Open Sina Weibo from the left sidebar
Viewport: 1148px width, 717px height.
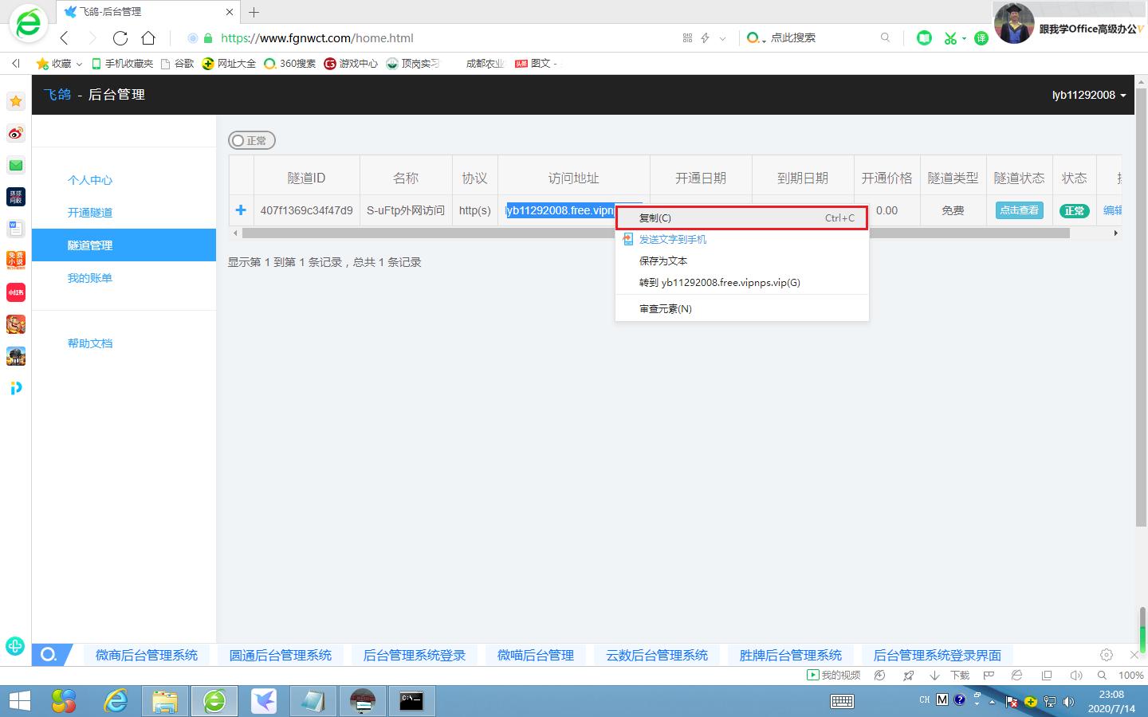(16, 133)
